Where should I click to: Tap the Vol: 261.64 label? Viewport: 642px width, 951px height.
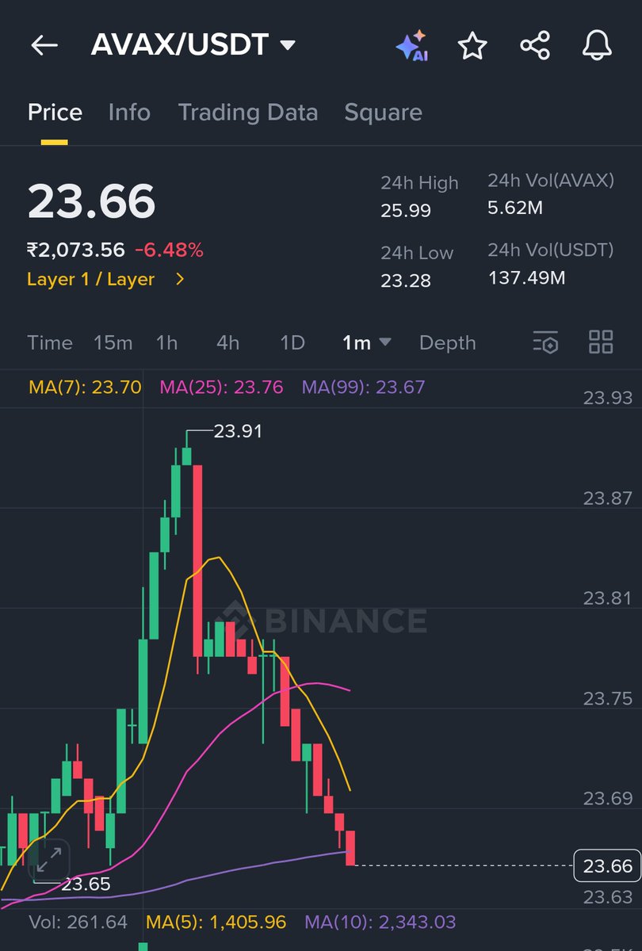tap(78, 922)
